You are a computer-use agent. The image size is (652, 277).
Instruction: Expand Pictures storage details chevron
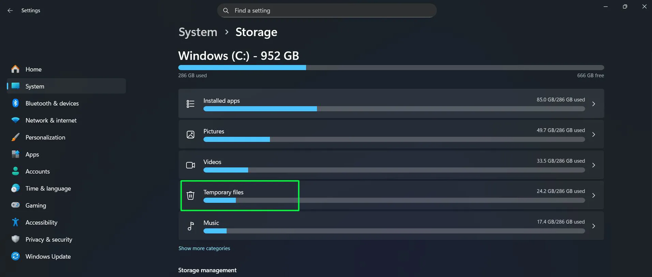click(x=593, y=134)
